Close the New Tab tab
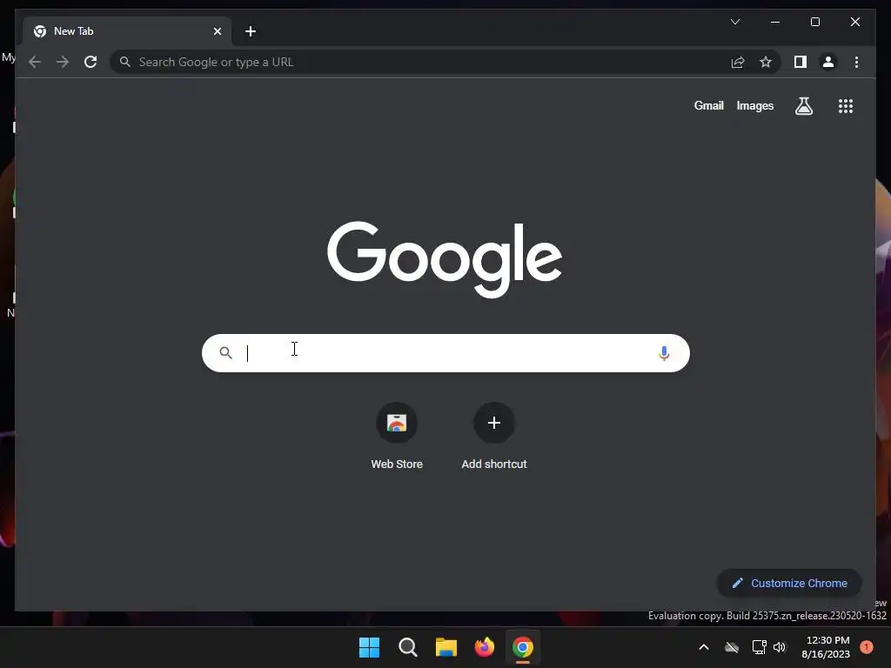The height and width of the screenshot is (668, 891). [217, 31]
